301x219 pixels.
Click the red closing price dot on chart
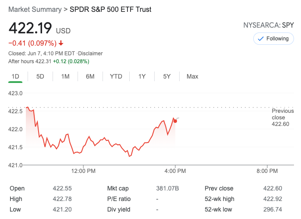click(x=175, y=121)
